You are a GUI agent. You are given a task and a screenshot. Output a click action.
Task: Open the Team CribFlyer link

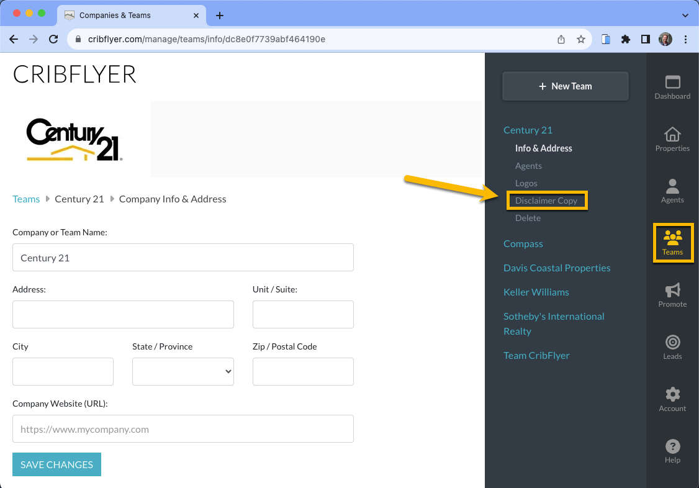[536, 355]
